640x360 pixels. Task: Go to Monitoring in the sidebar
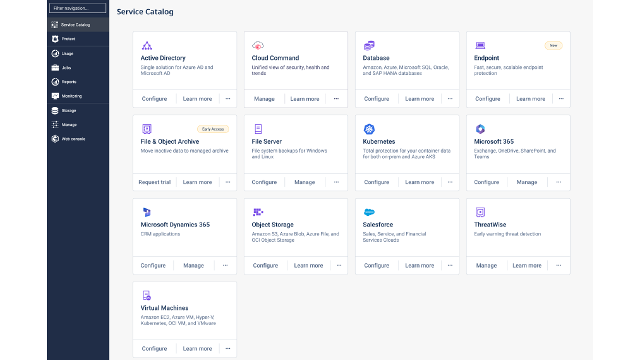(71, 96)
